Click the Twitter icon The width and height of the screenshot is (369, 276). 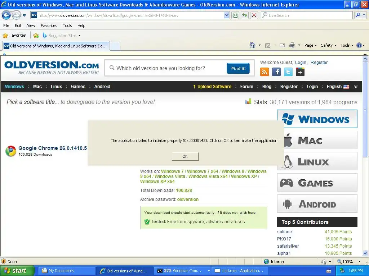click(288, 72)
